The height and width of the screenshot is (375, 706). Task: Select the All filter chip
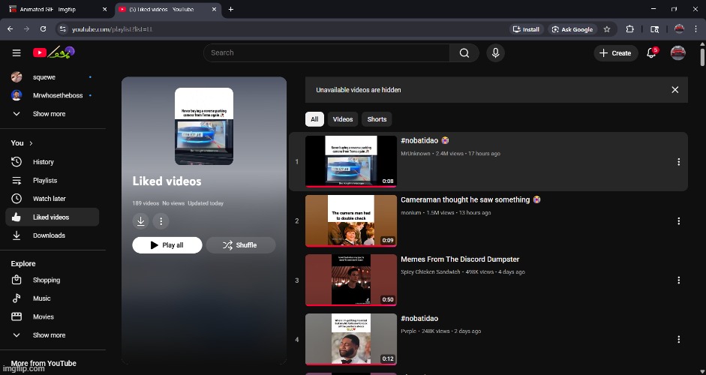[314, 119]
